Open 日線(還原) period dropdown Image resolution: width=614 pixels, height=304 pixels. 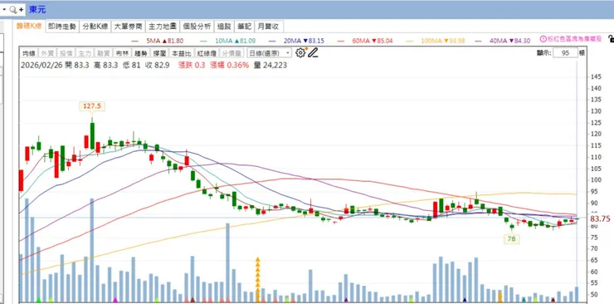pos(270,53)
